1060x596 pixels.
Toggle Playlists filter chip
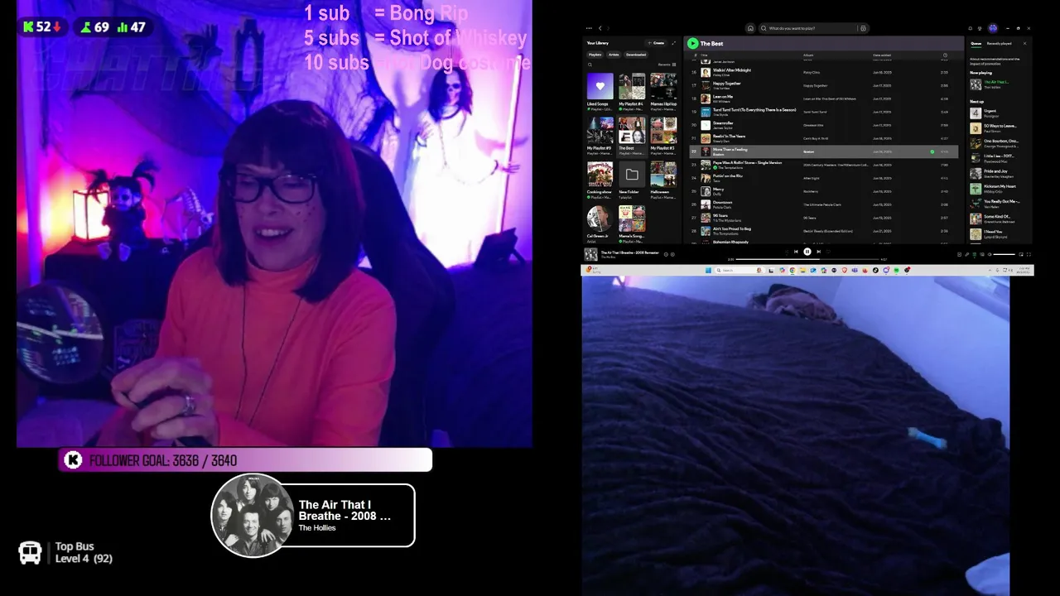[595, 55]
